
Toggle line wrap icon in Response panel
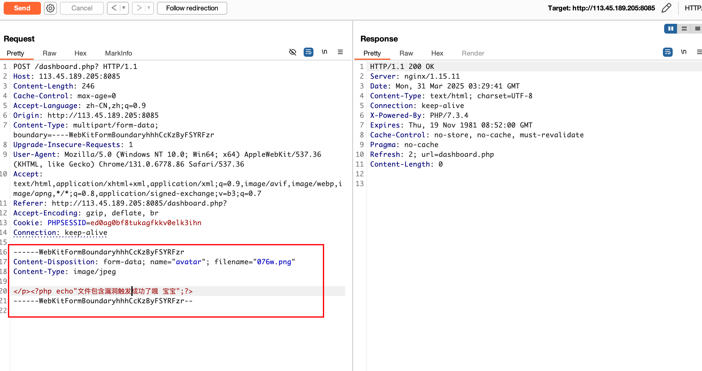tap(667, 52)
